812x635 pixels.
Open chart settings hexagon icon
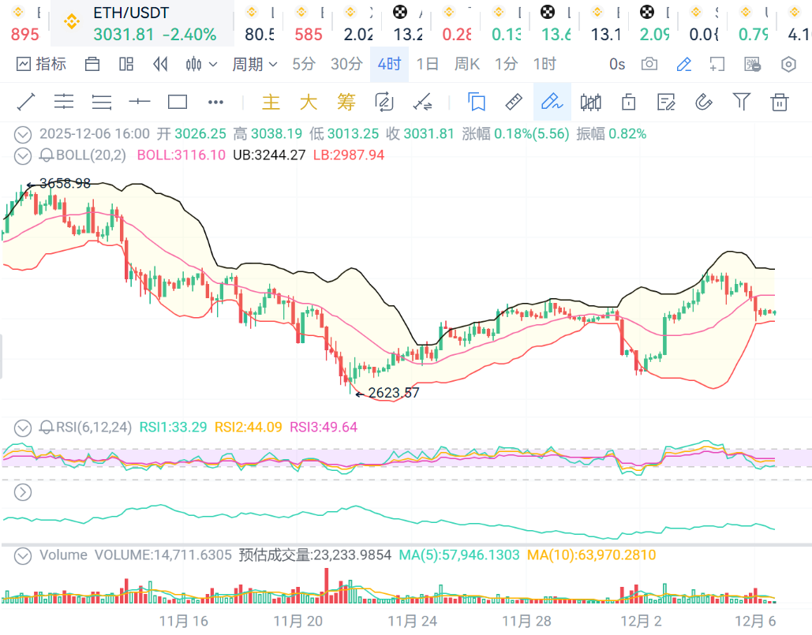(788, 65)
